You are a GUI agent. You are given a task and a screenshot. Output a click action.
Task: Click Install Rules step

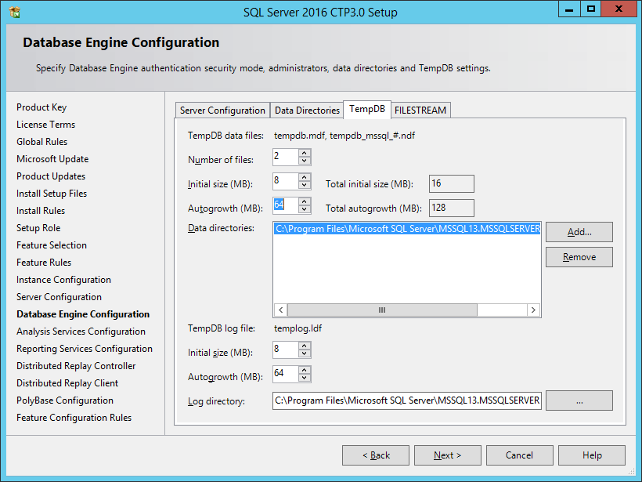click(41, 211)
